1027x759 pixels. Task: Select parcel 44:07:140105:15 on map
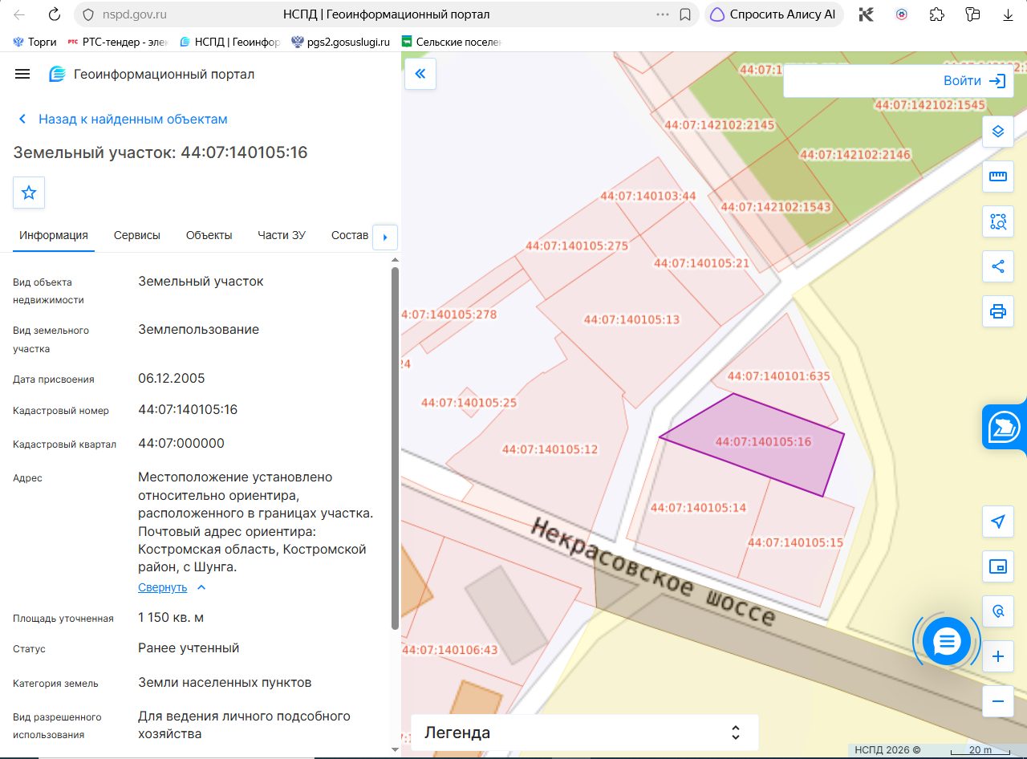[795, 543]
